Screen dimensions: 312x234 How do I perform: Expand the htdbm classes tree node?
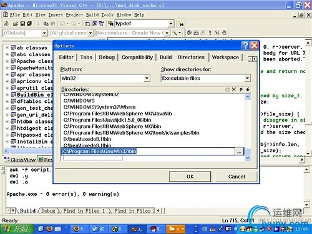coord(7,122)
